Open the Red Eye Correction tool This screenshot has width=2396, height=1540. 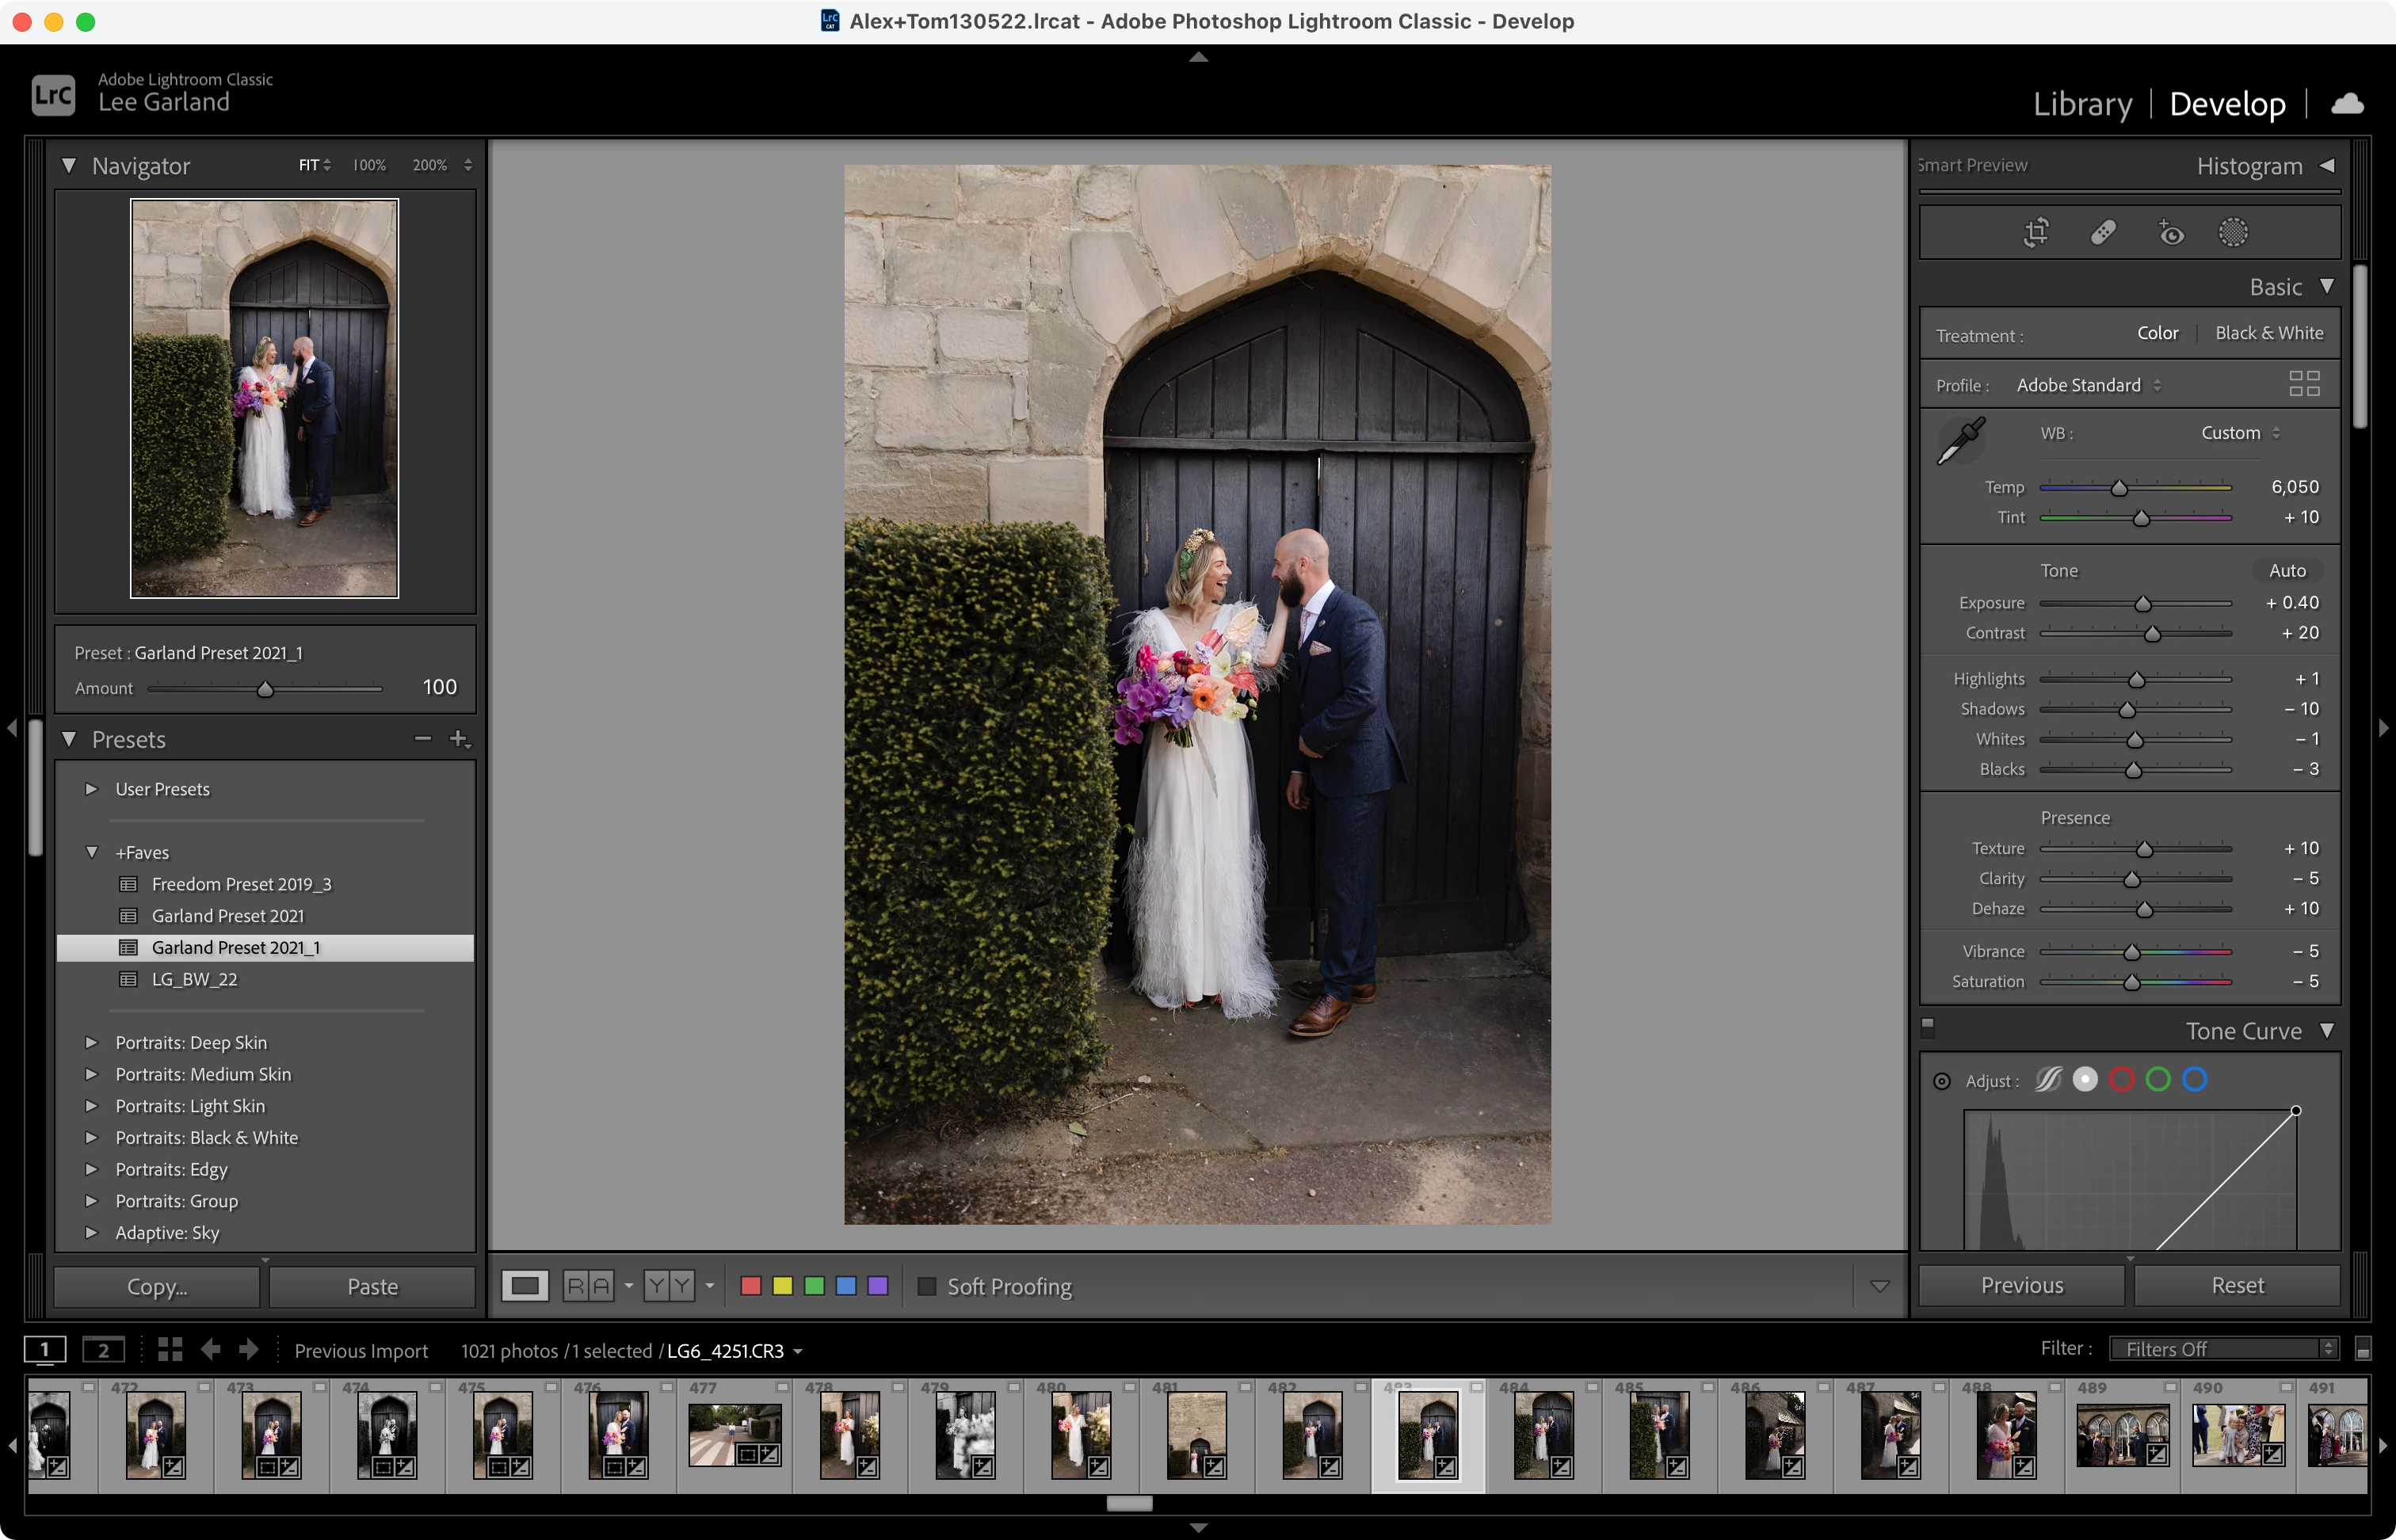pos(2170,232)
